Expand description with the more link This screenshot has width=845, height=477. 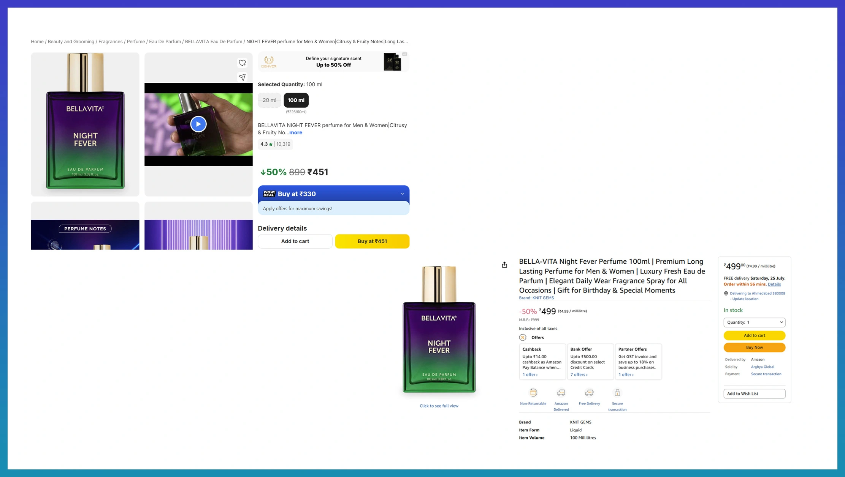point(296,132)
